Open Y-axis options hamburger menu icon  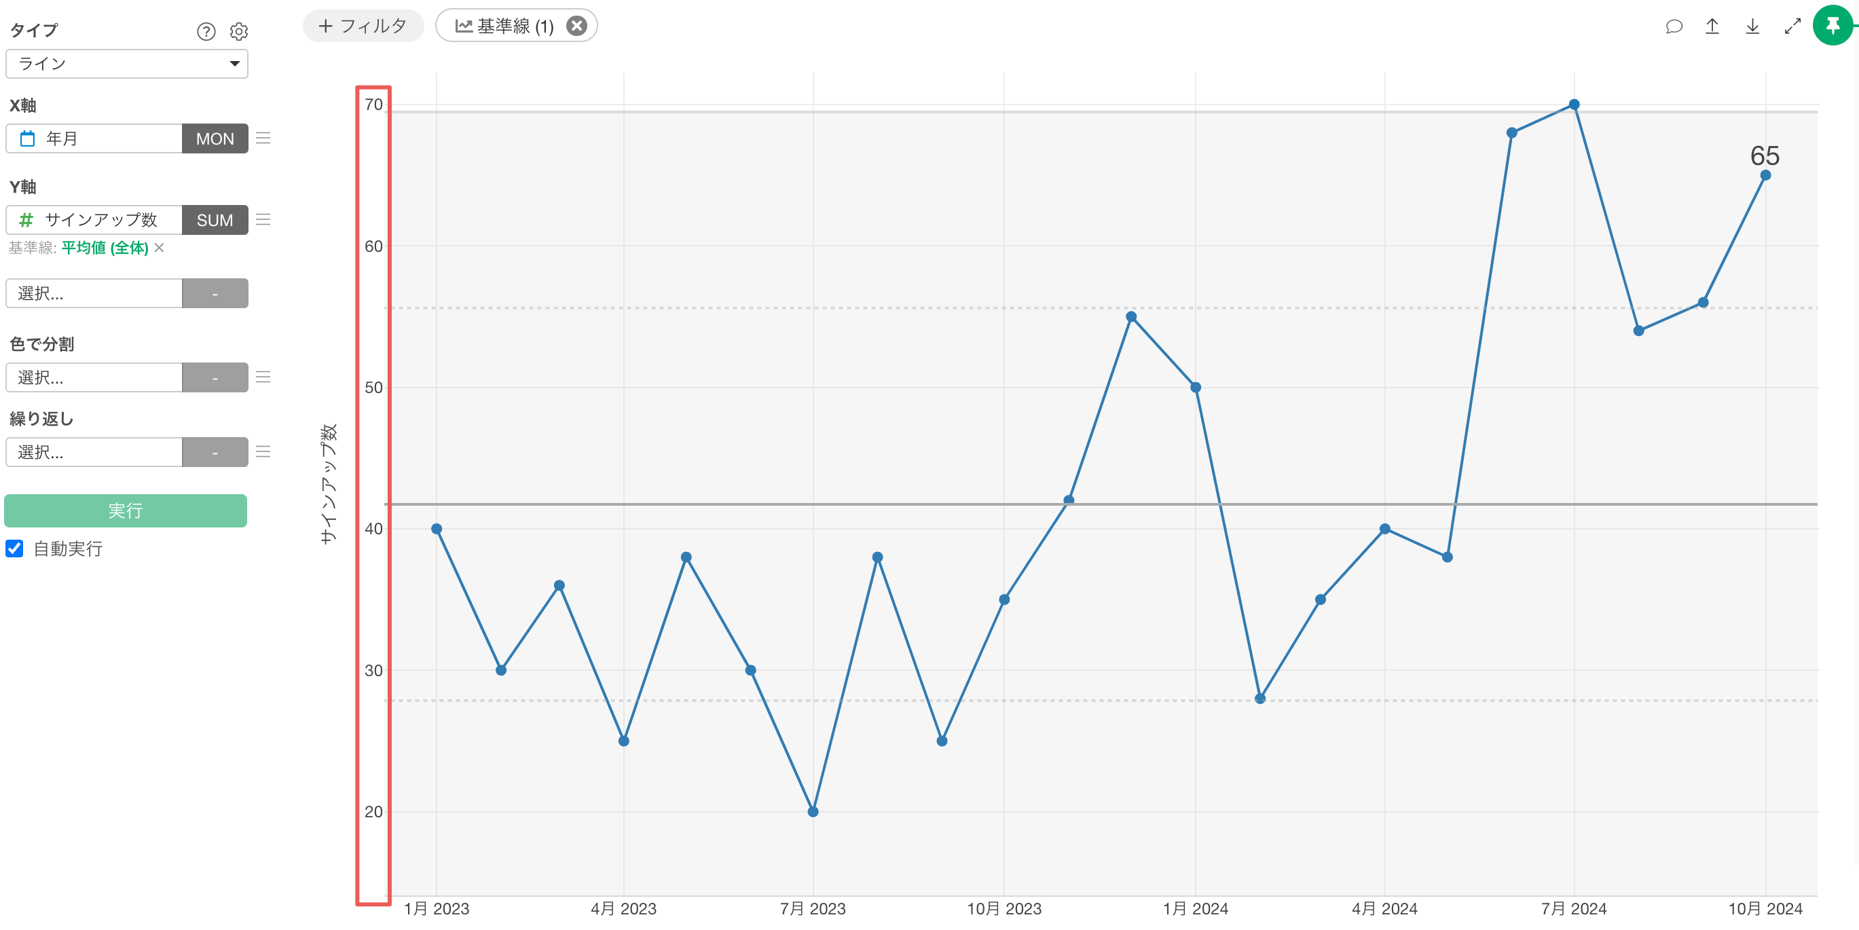(263, 219)
